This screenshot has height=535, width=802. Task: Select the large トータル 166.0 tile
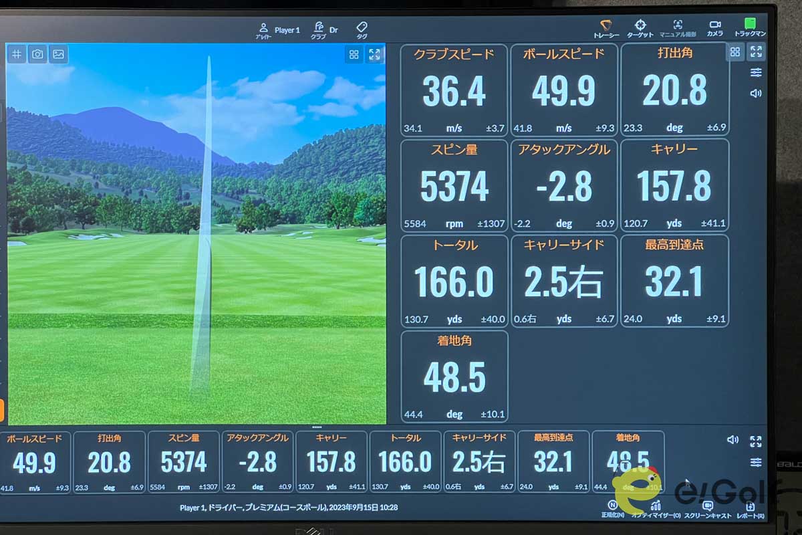point(454,281)
